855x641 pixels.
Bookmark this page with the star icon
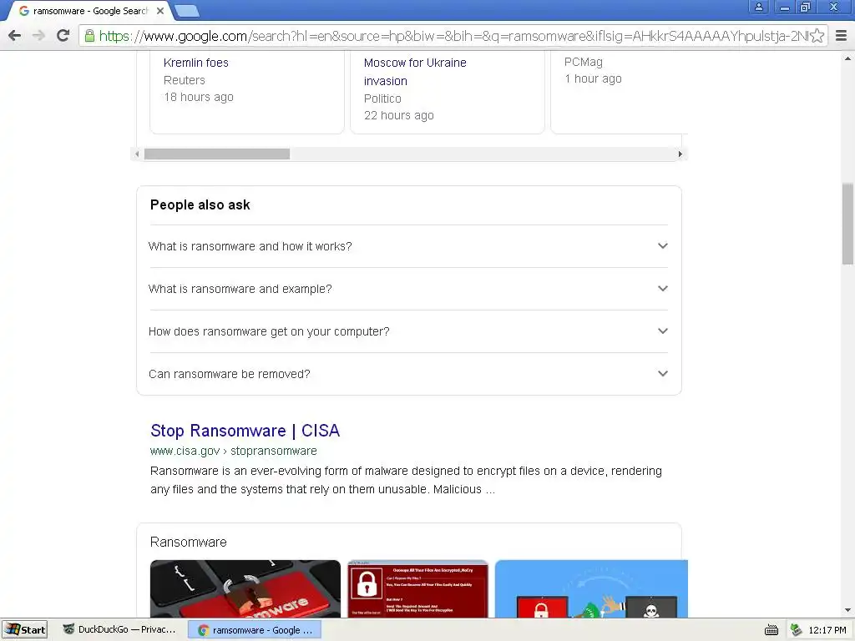pyautogui.click(x=817, y=36)
